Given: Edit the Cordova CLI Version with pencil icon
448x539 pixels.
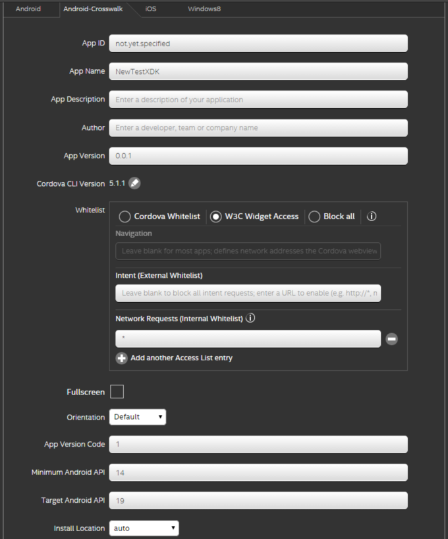Looking at the screenshot, I should (134, 183).
